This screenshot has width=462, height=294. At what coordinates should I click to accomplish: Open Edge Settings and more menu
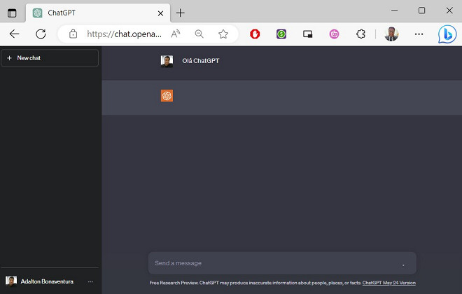pyautogui.click(x=419, y=34)
